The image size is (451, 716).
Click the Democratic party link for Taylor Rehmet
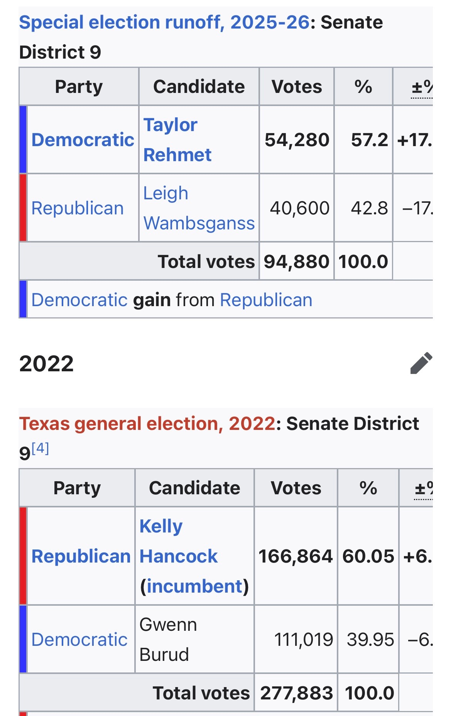(83, 140)
